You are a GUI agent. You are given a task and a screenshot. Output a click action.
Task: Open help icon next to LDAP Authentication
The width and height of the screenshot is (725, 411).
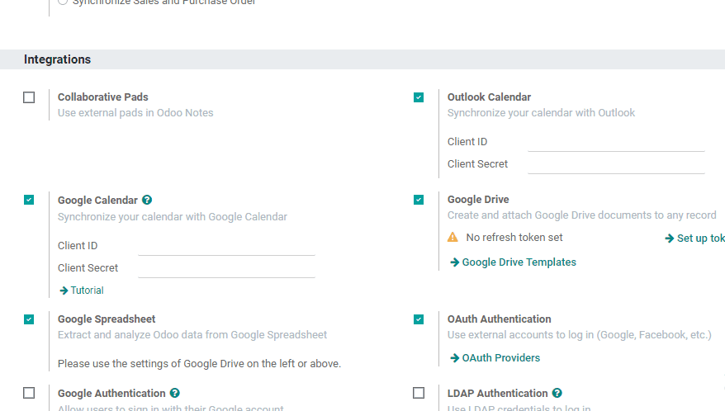pos(557,393)
